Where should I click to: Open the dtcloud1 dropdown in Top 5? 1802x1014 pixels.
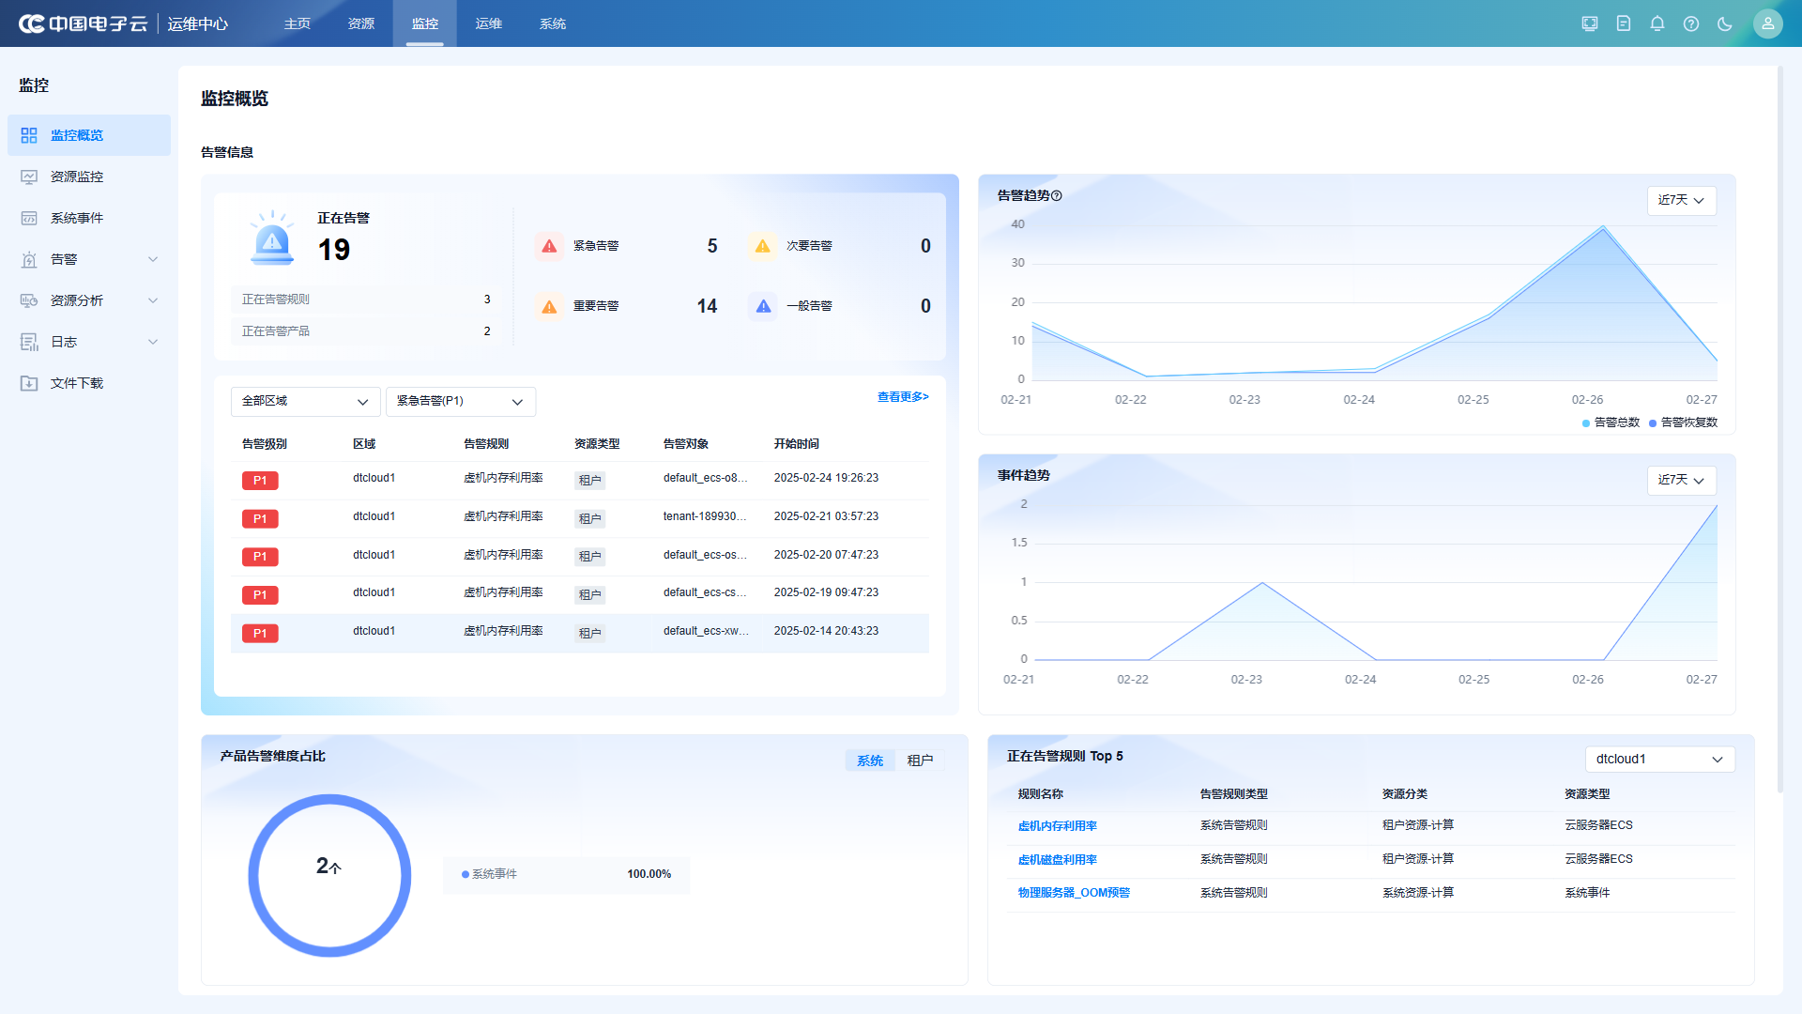[1659, 759]
